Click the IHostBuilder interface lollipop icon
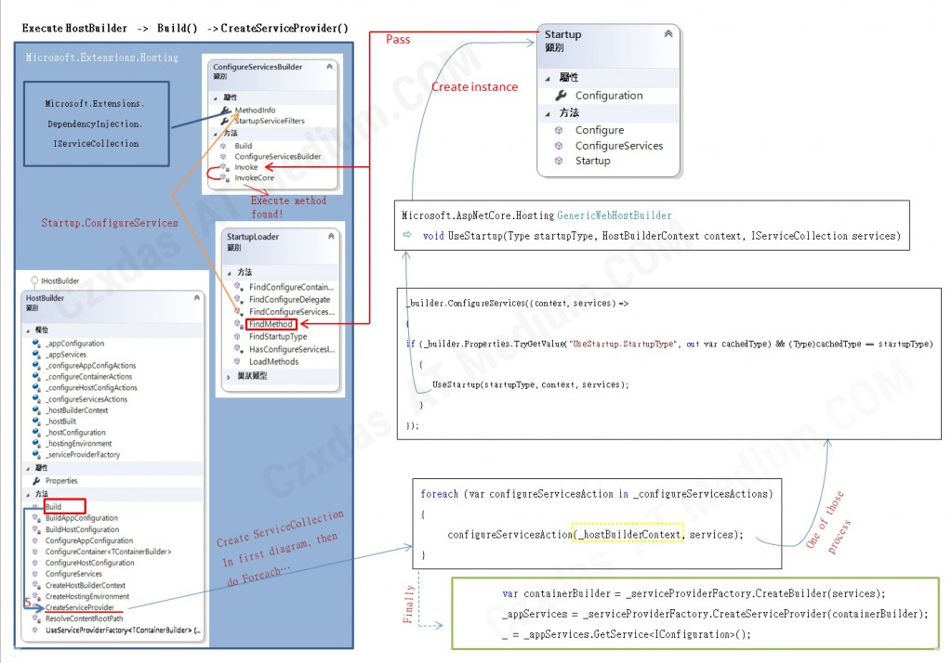952x663 pixels. tap(34, 280)
